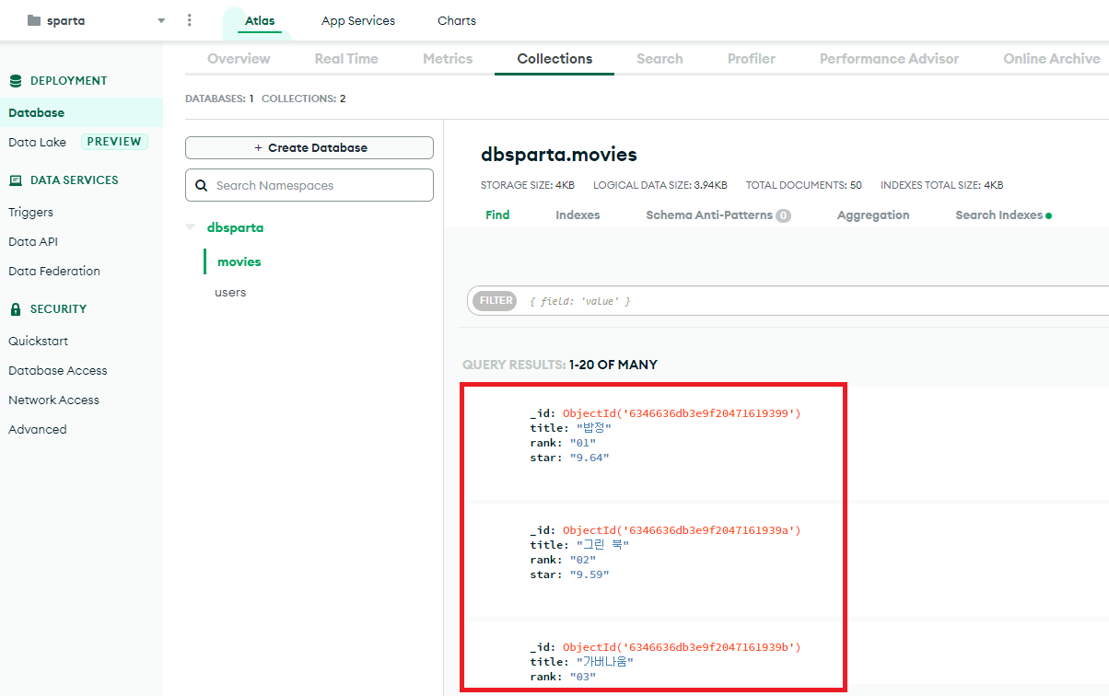Screen dimensions: 1109x696
Task: Click title value "그린 북"
Action: click(602, 545)
